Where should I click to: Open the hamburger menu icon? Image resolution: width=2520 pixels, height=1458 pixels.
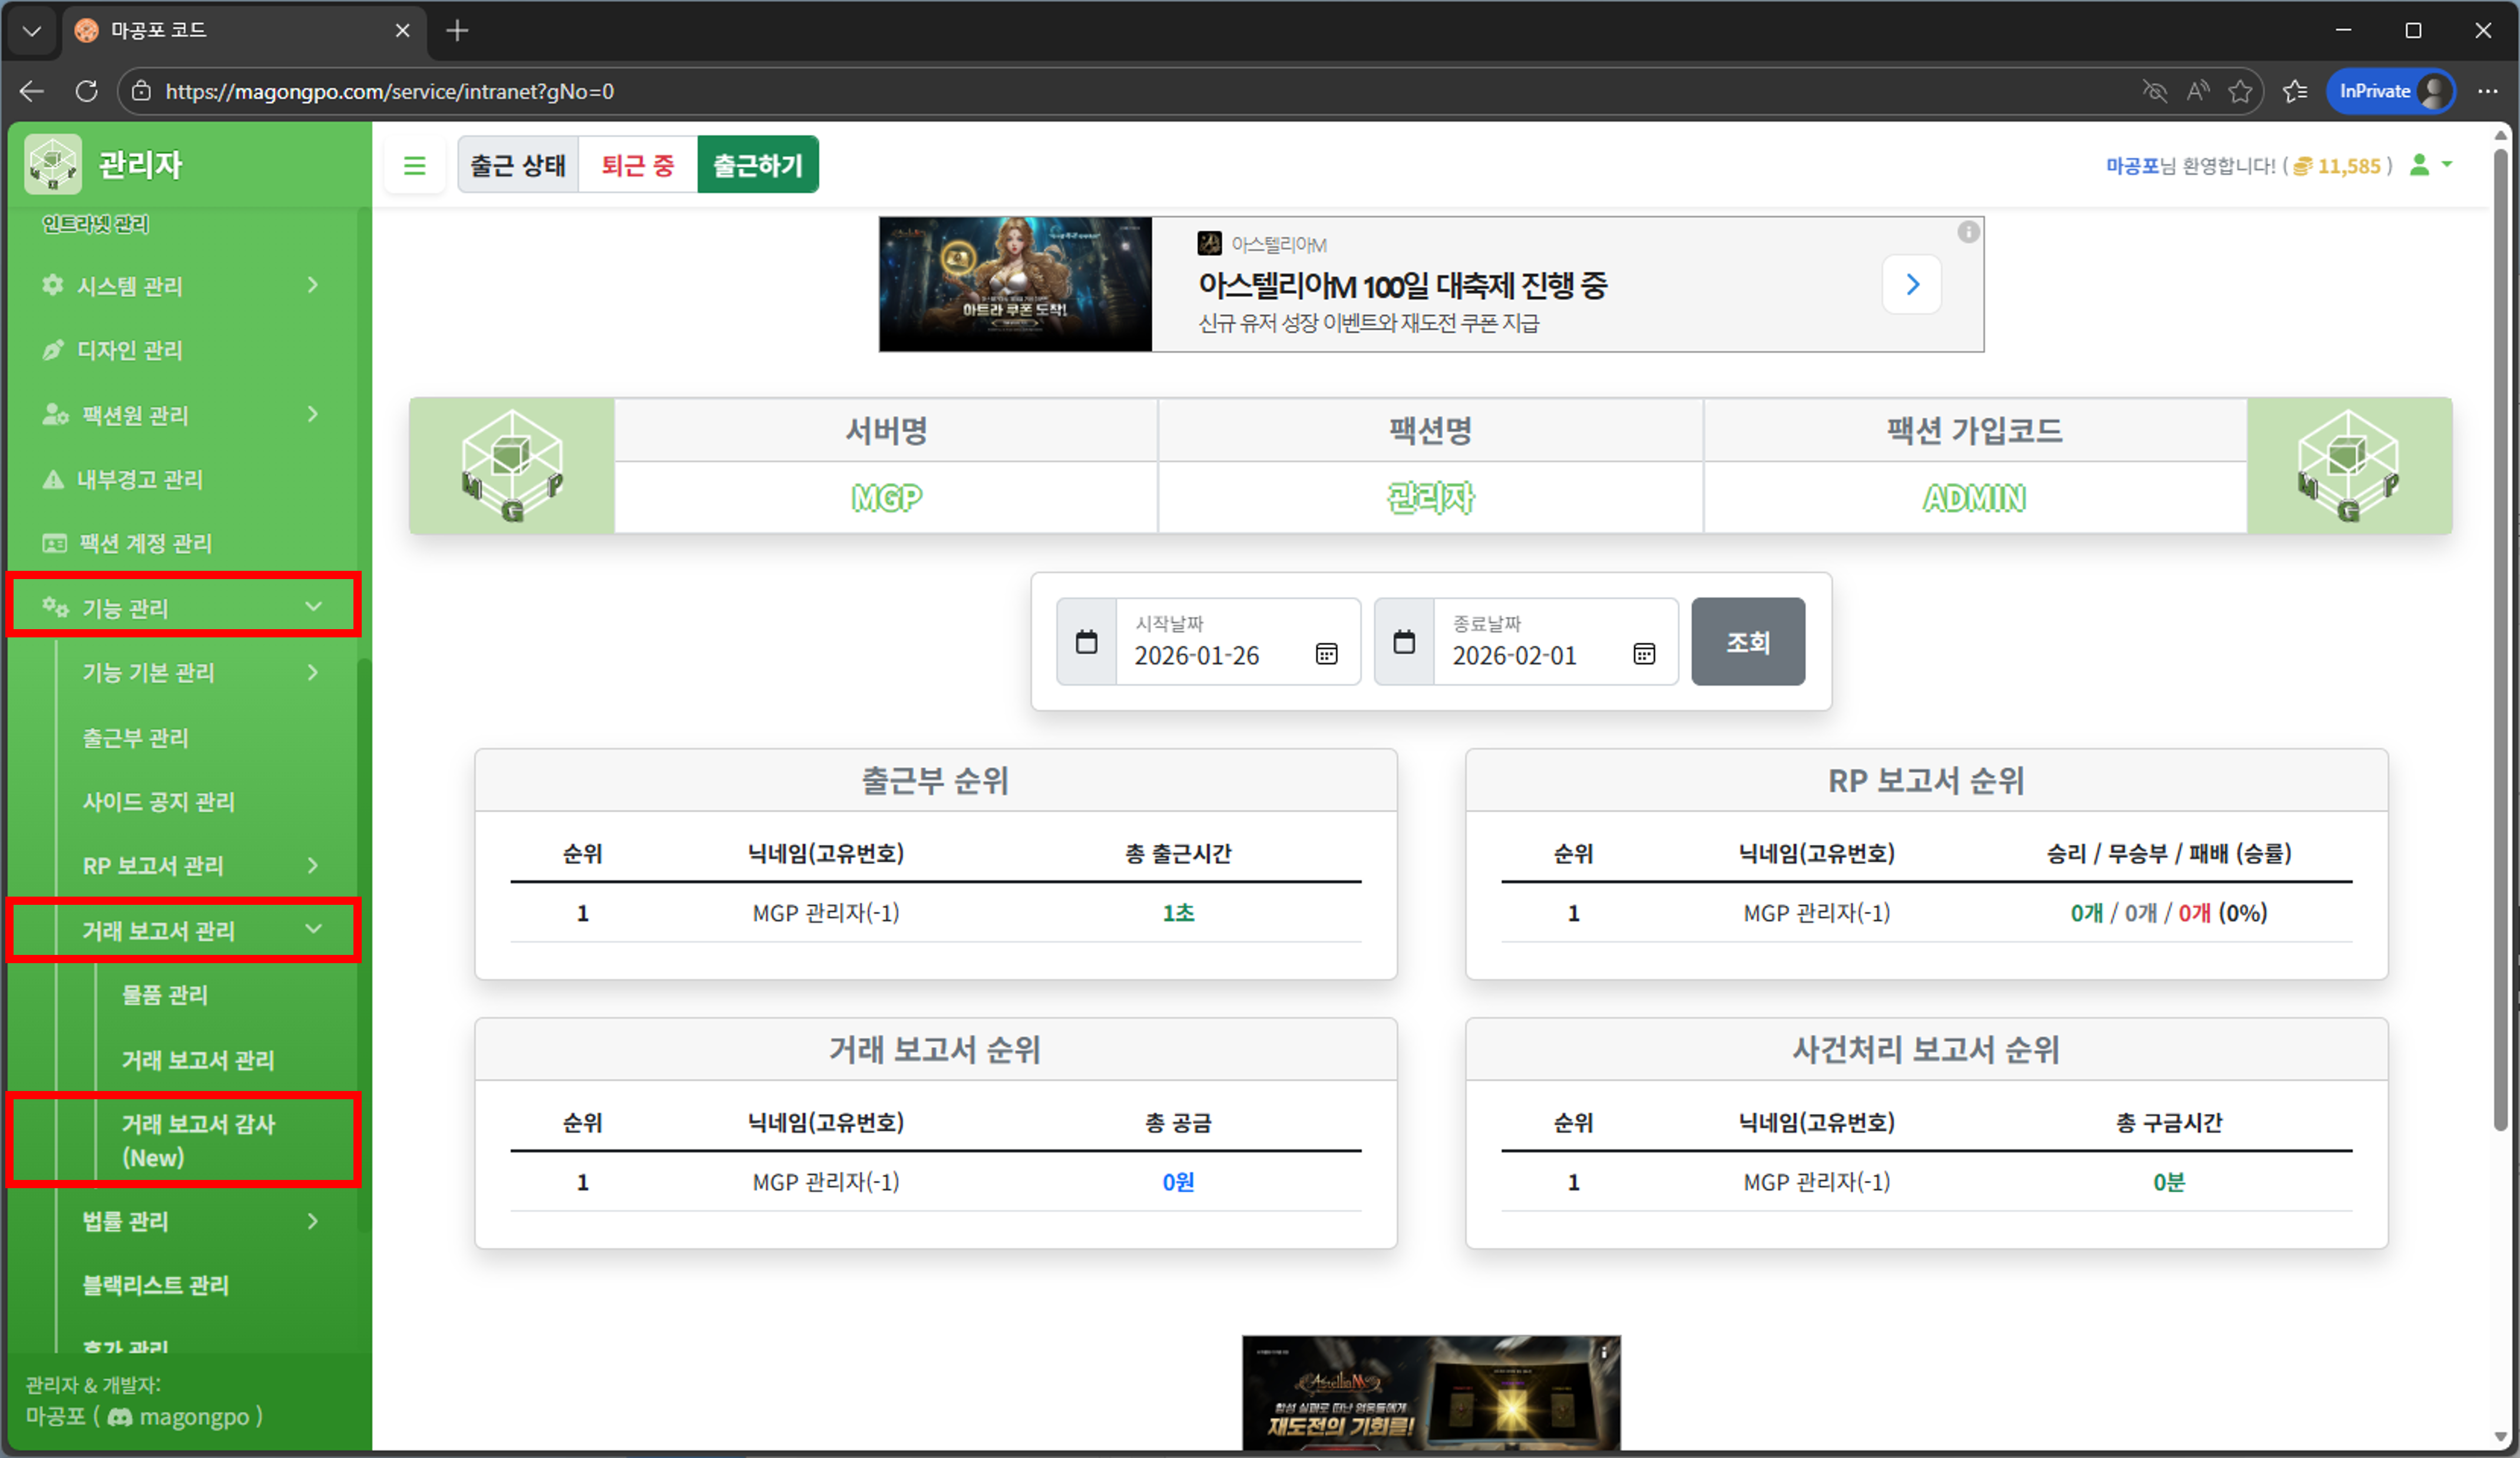tap(414, 164)
